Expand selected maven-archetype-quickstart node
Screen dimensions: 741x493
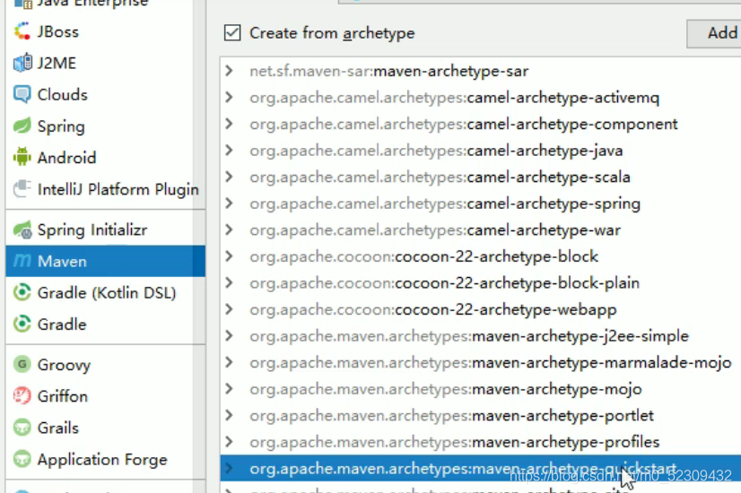(229, 468)
